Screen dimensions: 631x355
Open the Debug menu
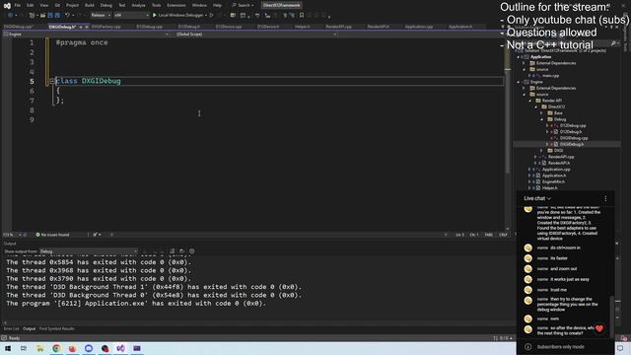coord(106,5)
